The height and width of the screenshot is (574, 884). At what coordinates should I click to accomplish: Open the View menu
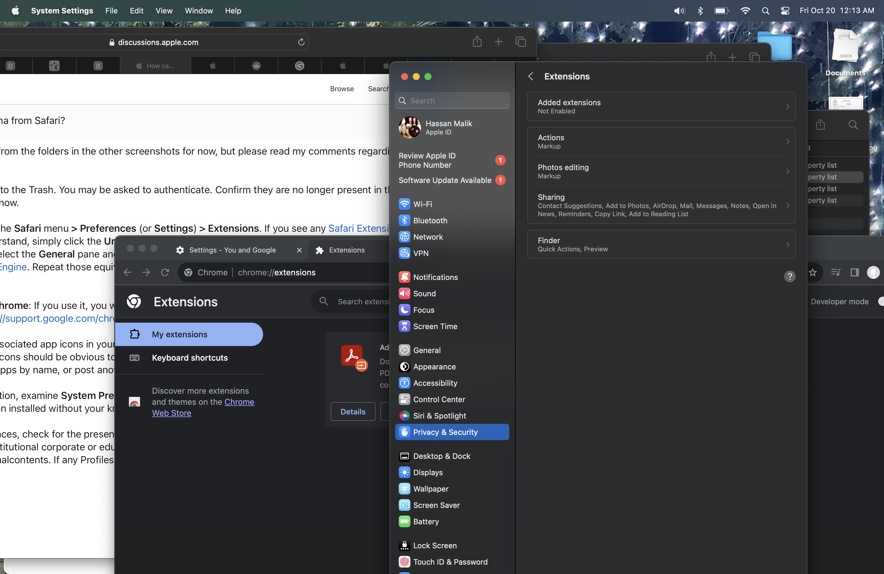[x=164, y=11]
